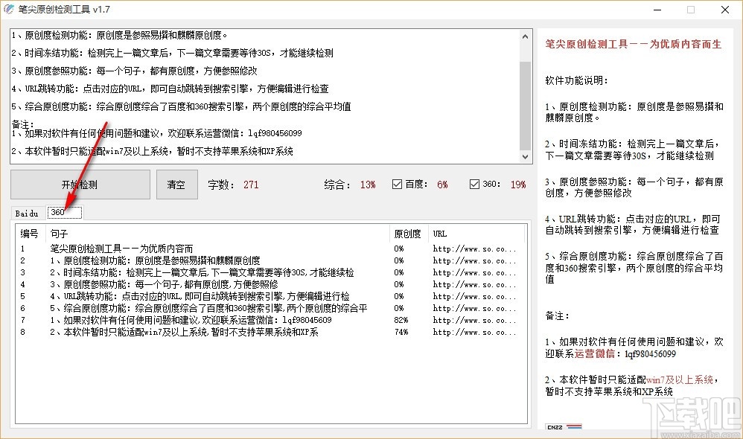Switch to the Baidu results tab

point(27,214)
